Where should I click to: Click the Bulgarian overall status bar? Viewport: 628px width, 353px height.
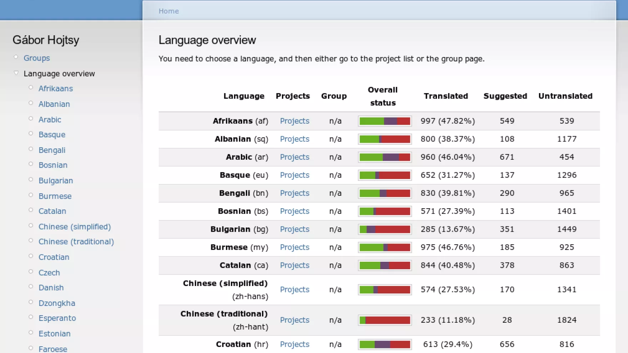point(385,229)
